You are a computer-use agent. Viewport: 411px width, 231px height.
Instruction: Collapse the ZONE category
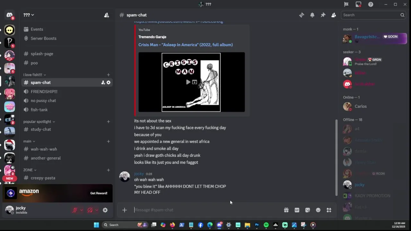(30, 170)
